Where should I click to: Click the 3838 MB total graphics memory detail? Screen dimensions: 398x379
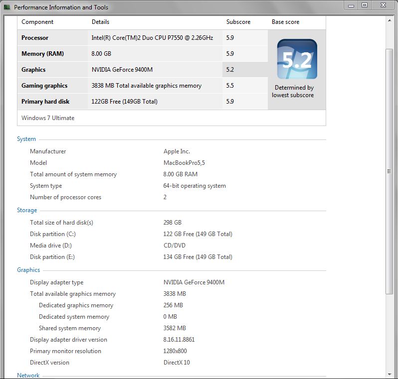coord(147,86)
